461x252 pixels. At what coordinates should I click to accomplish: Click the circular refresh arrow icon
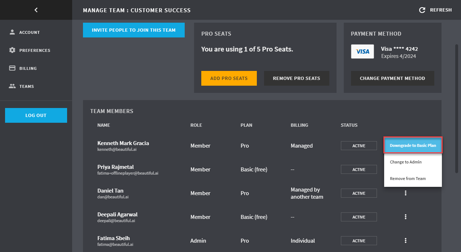pyautogui.click(x=422, y=10)
